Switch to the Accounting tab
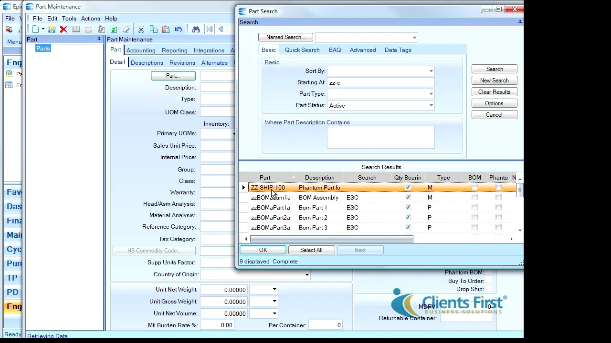The image size is (611, 343). point(141,50)
